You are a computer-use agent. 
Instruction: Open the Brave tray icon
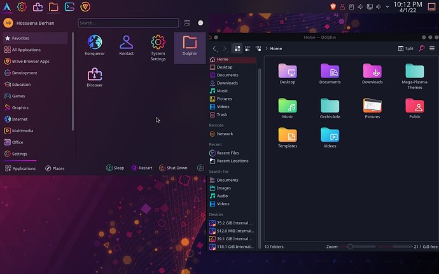point(333,7)
